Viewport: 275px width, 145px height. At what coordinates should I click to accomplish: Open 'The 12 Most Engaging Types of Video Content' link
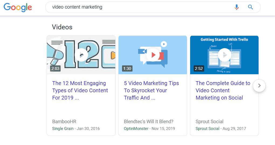pos(80,90)
